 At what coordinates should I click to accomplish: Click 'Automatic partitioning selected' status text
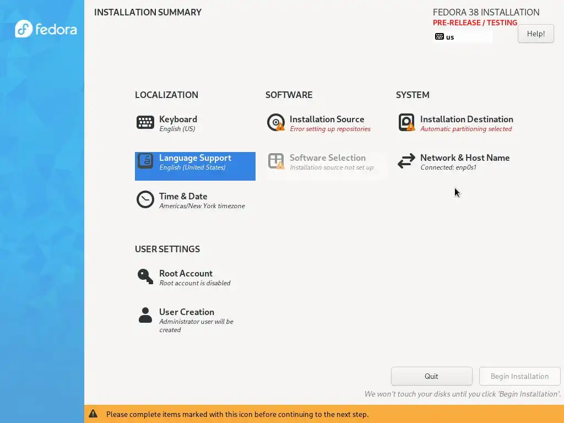pos(466,129)
